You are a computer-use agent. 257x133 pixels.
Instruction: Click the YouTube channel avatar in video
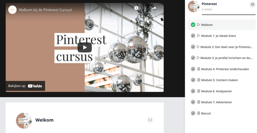point(13,10)
